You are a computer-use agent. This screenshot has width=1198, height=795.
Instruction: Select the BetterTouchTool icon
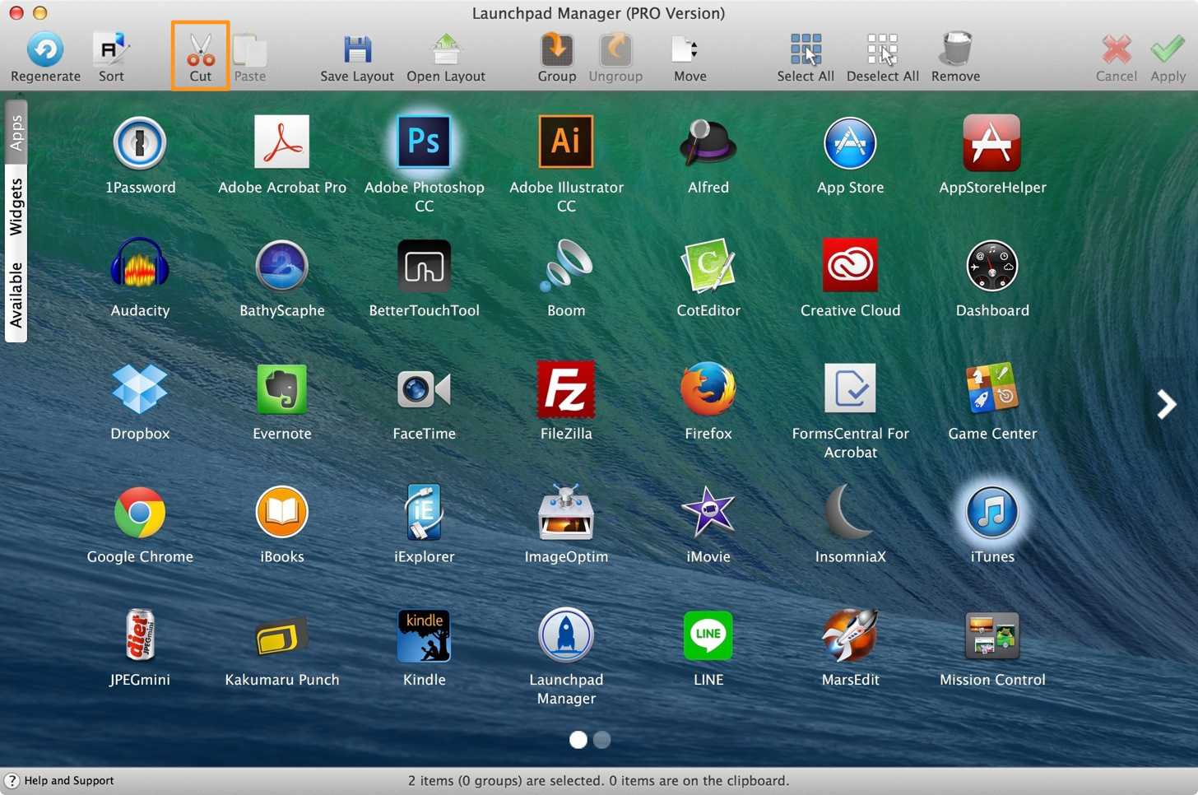425,266
